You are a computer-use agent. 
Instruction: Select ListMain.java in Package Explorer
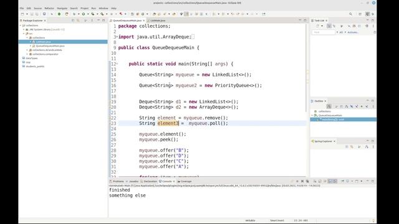coord(43,42)
